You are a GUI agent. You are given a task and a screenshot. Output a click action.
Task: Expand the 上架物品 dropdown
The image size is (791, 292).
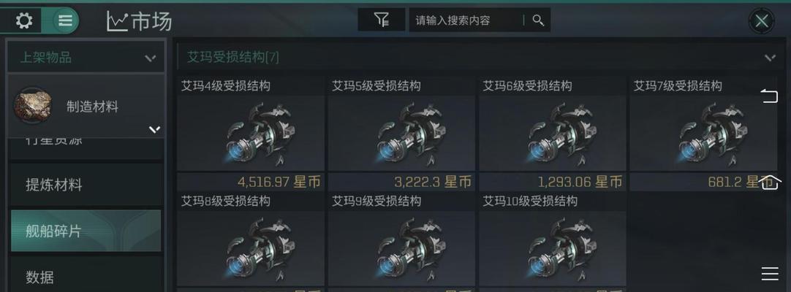[x=86, y=58]
